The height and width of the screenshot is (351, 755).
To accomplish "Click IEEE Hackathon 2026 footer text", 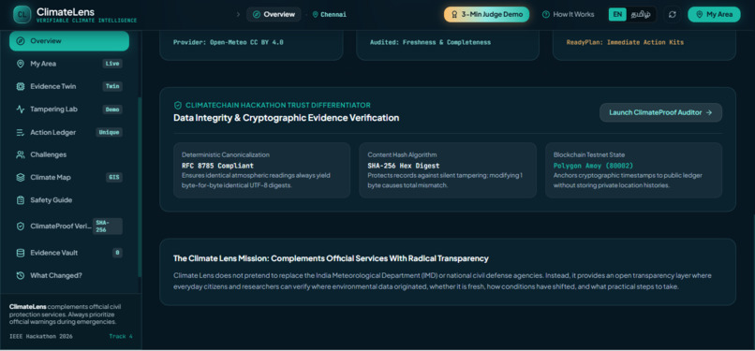I will point(41,337).
